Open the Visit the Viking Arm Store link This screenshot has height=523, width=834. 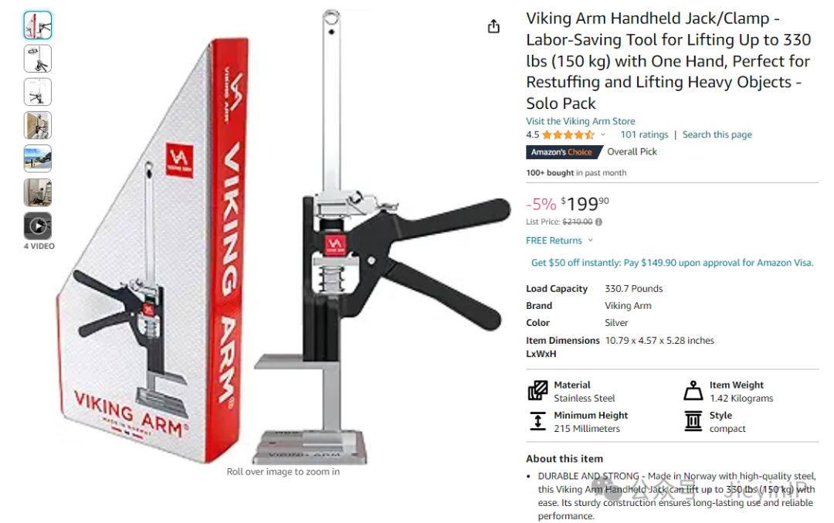580,121
